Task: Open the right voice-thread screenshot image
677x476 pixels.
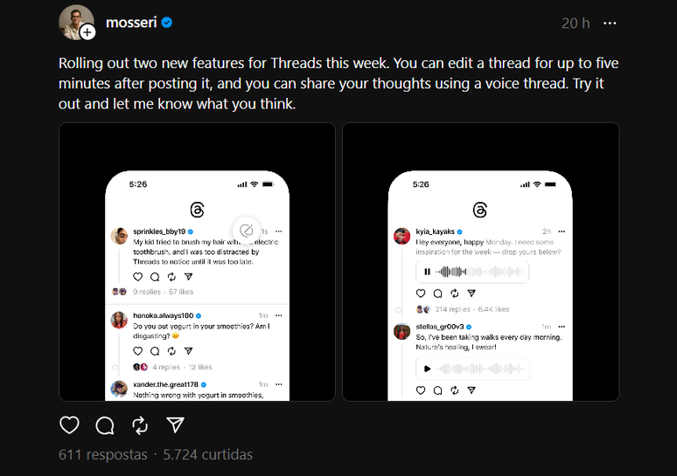Action: pyautogui.click(x=480, y=261)
